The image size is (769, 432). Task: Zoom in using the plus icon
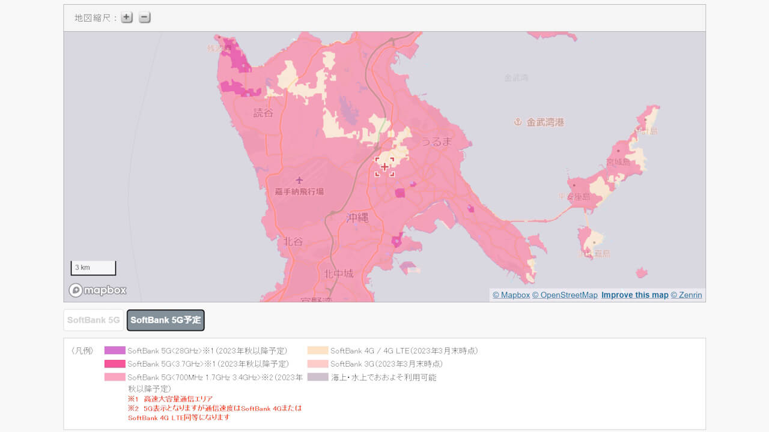[126, 17]
